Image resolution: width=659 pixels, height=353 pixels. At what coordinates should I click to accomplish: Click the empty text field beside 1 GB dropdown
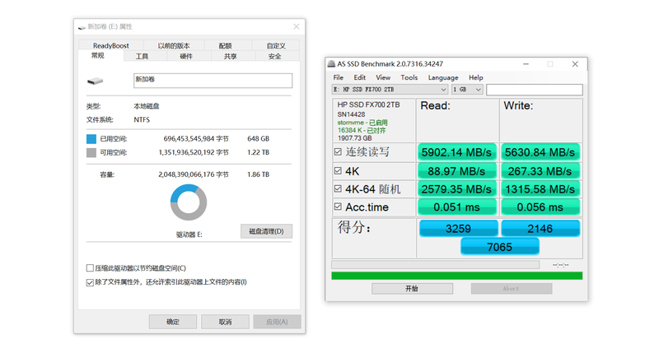535,90
